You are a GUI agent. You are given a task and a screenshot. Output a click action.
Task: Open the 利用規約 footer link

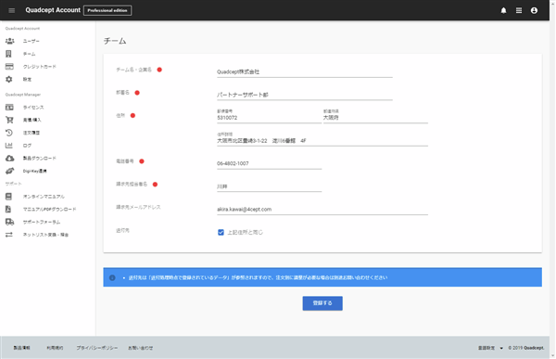click(x=55, y=348)
